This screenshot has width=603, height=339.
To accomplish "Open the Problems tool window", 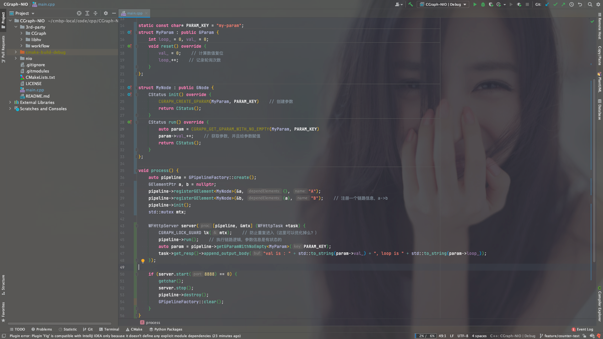I will [x=41, y=329].
